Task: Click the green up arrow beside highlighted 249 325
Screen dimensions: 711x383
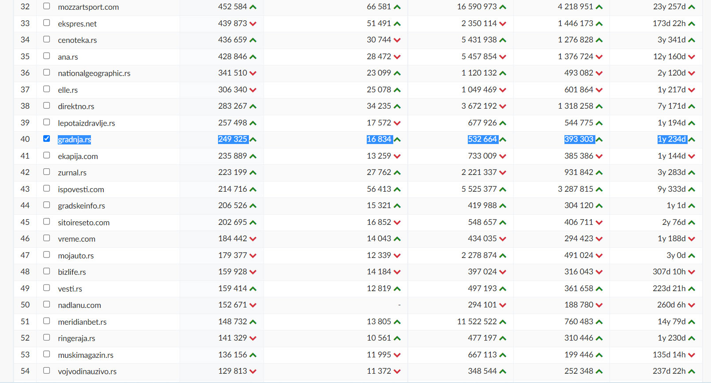Action: click(x=253, y=140)
